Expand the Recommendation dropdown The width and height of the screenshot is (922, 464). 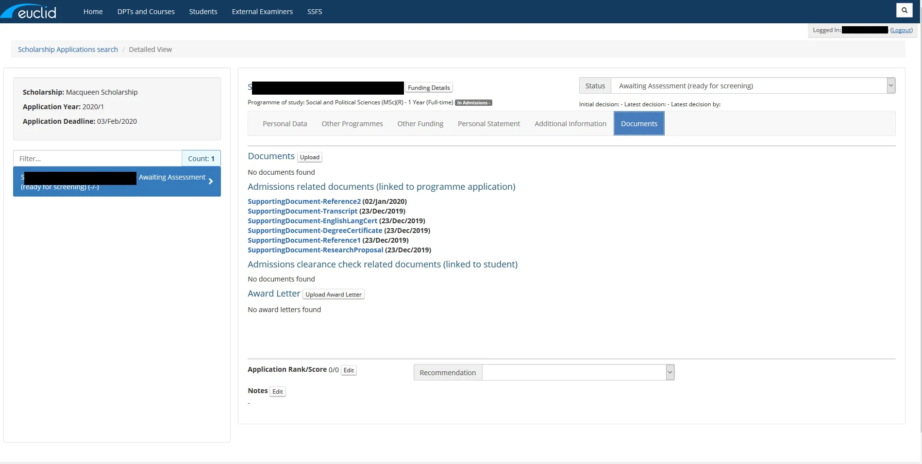(670, 373)
